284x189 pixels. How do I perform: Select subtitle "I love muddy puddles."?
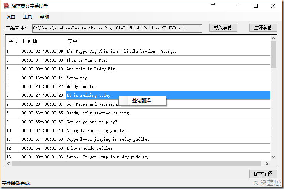click(x=168, y=148)
